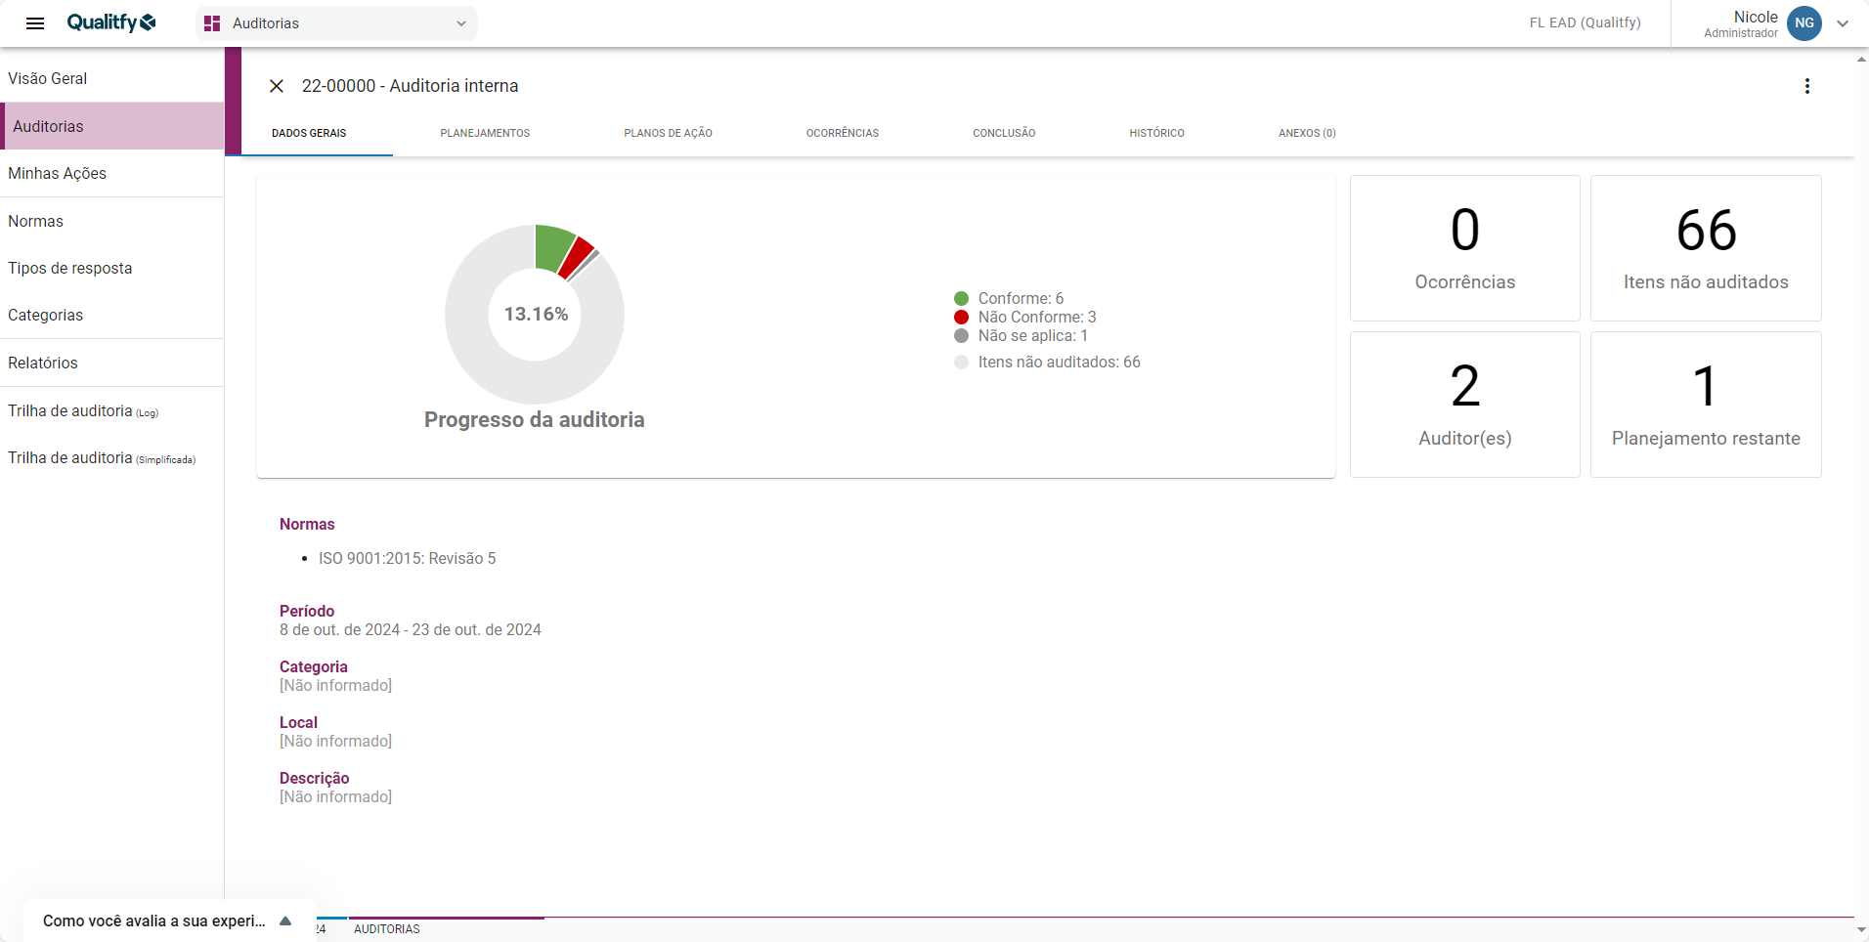Open Trilha de auditoria (Log)
The height and width of the screenshot is (942, 1869).
111,410
